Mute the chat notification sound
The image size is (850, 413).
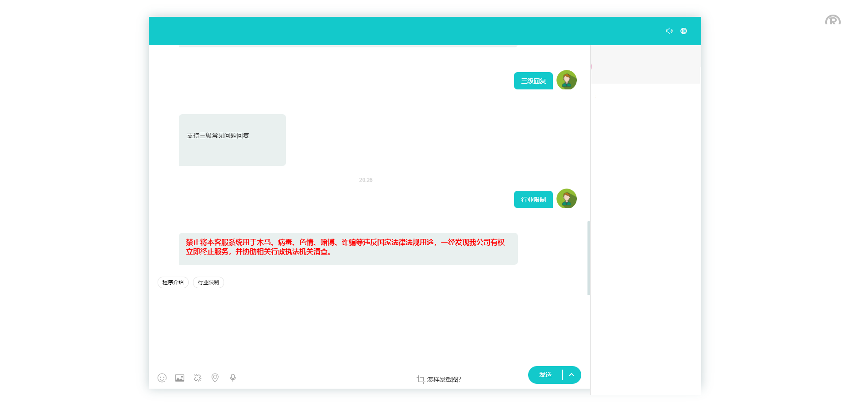[669, 31]
